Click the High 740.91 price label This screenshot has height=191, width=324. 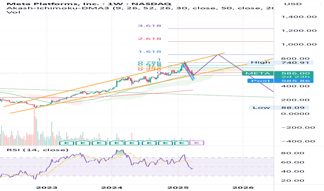(281, 63)
